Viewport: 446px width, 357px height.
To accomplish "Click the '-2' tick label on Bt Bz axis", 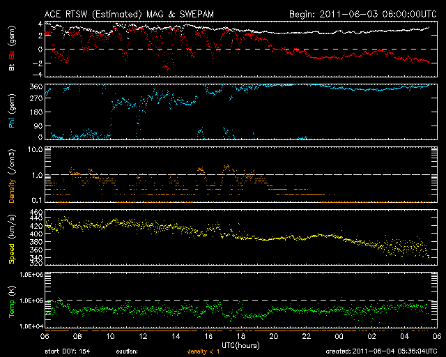I will (38, 63).
